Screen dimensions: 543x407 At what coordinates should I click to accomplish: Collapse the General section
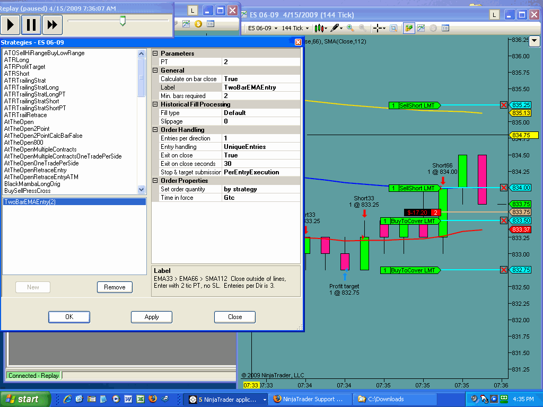[x=155, y=70]
